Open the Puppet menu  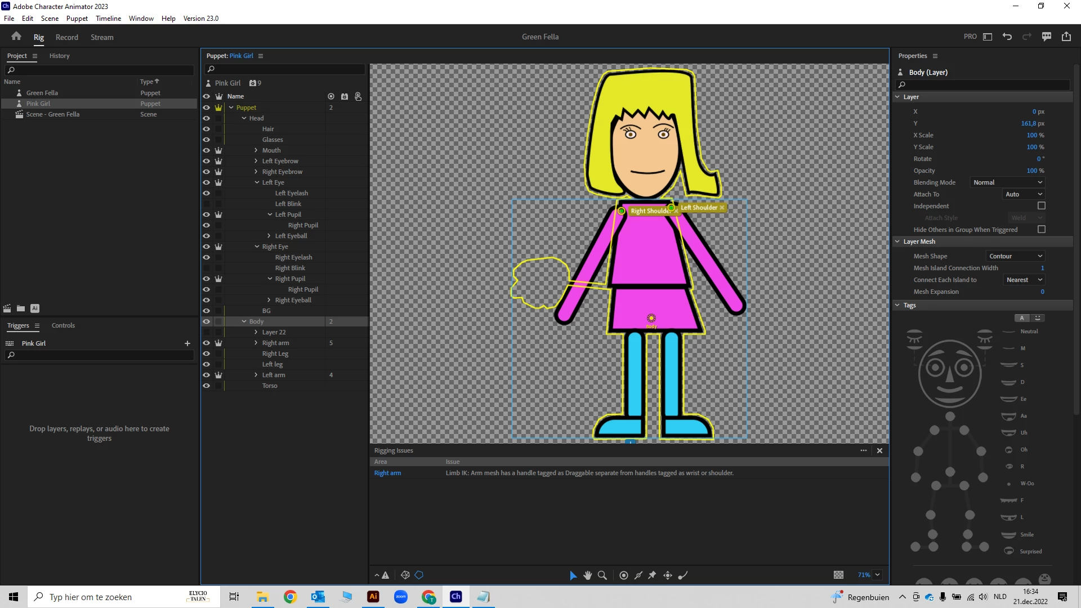pos(77,18)
